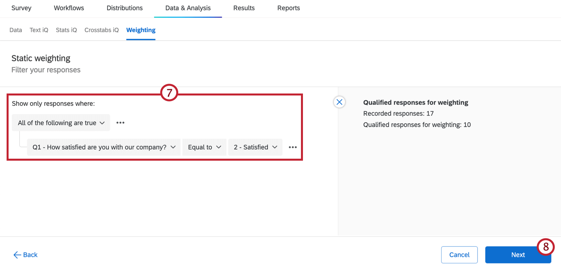Click the Cancel button

click(x=459, y=255)
